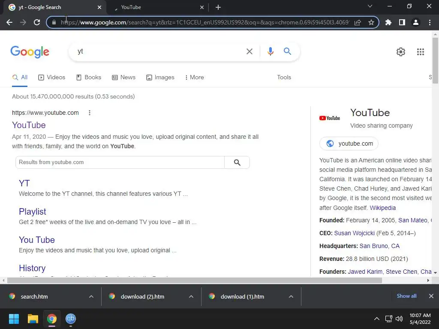
Task: Open the search Tools options
Action: [x=284, y=77]
